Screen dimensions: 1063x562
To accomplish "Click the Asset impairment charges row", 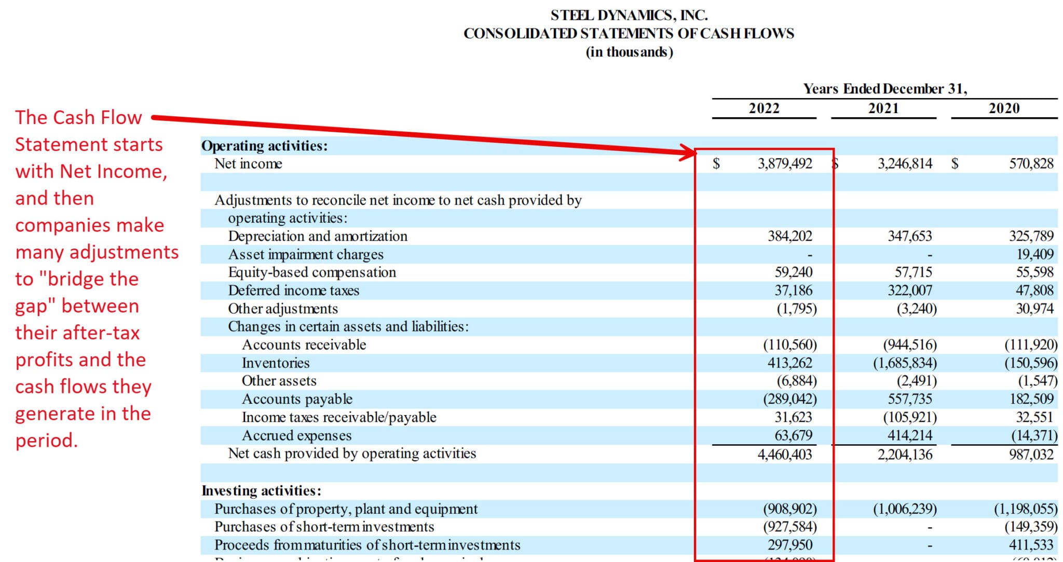I will tap(305, 254).
